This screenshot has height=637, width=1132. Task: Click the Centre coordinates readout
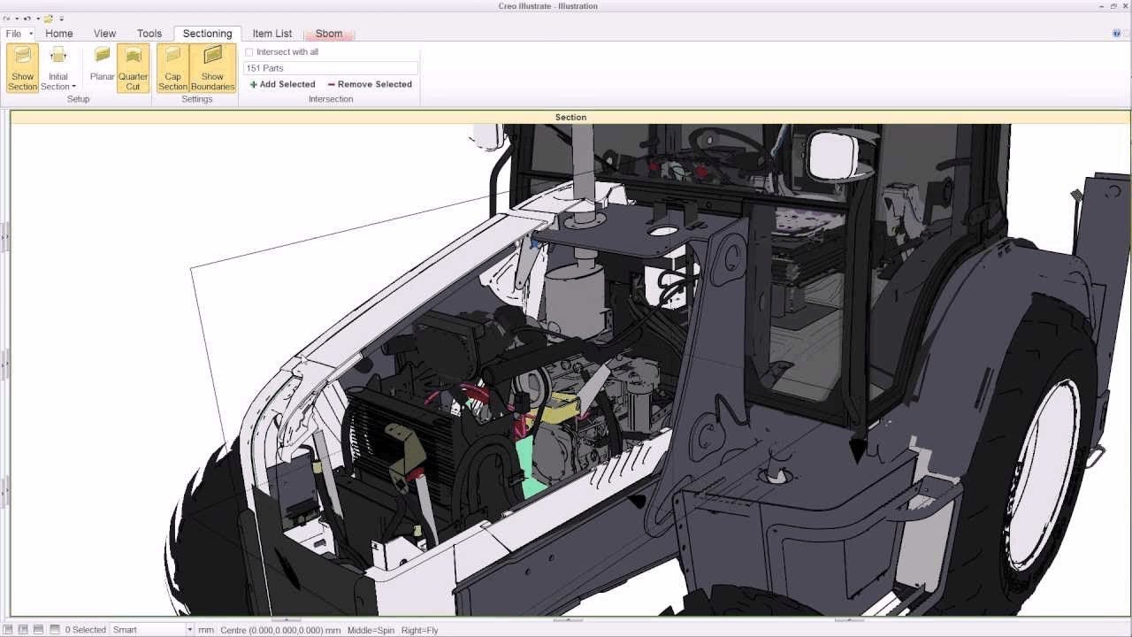280,630
